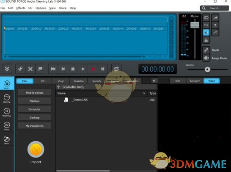Click the scissors cut tool
The width and height of the screenshot is (231, 172).
coord(20,69)
